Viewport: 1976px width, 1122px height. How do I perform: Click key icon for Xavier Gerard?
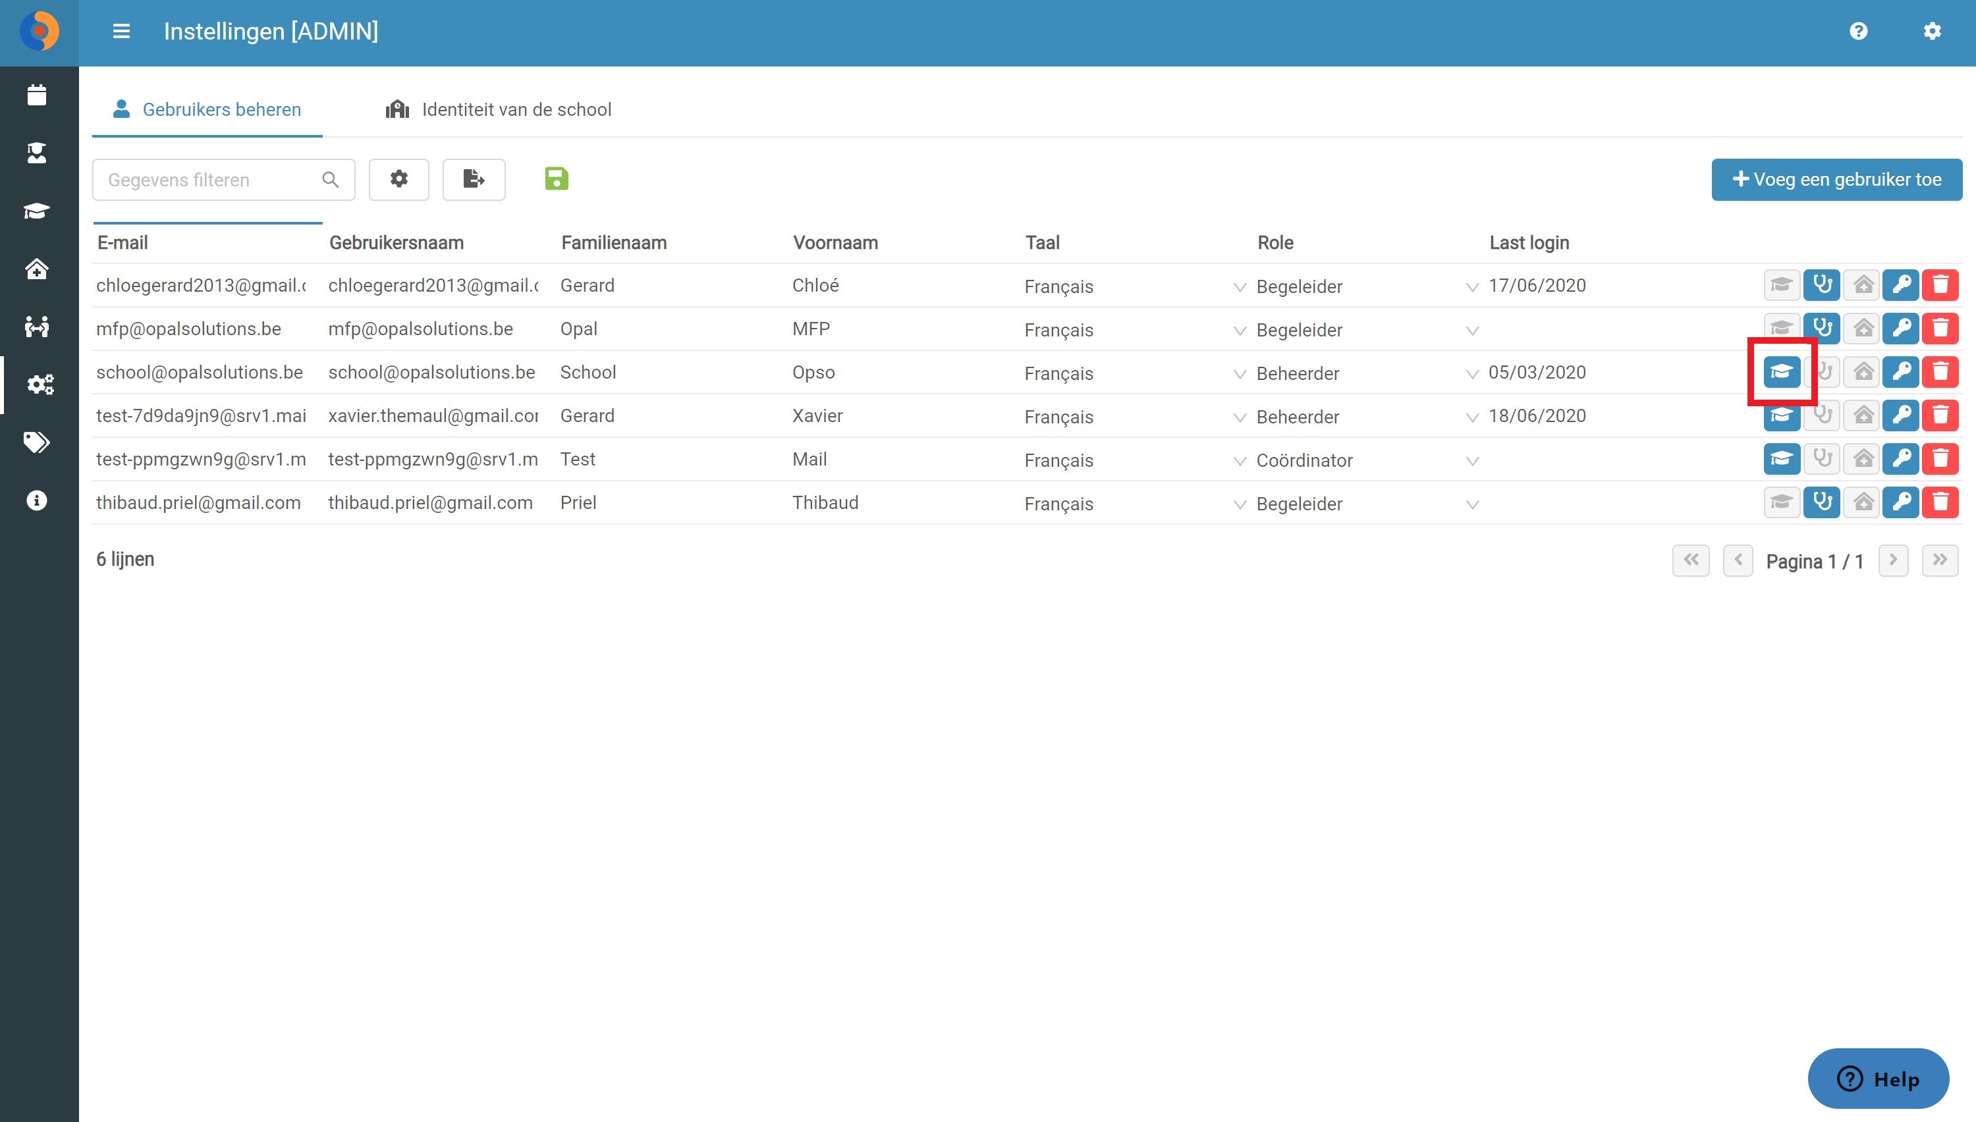tap(1900, 415)
